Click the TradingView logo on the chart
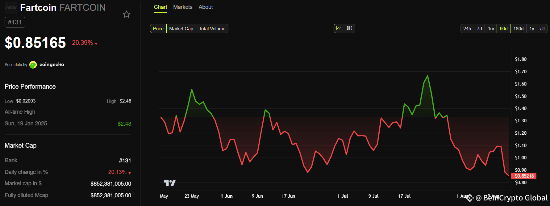Image resolution: width=550 pixels, height=206 pixels. coord(169,183)
